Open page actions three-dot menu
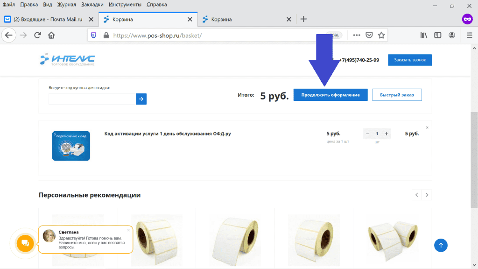The height and width of the screenshot is (269, 478). click(357, 35)
